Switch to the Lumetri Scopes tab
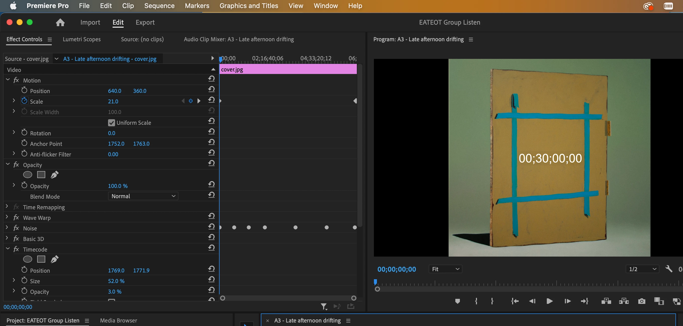 (82, 39)
